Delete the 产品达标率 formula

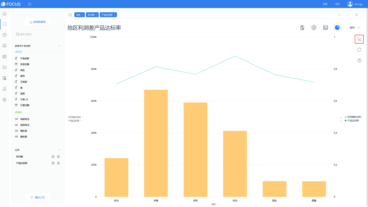(x=58, y=163)
